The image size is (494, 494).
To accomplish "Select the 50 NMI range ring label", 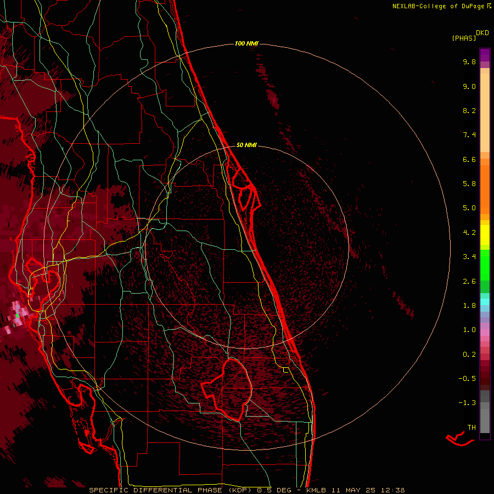I will click(246, 145).
